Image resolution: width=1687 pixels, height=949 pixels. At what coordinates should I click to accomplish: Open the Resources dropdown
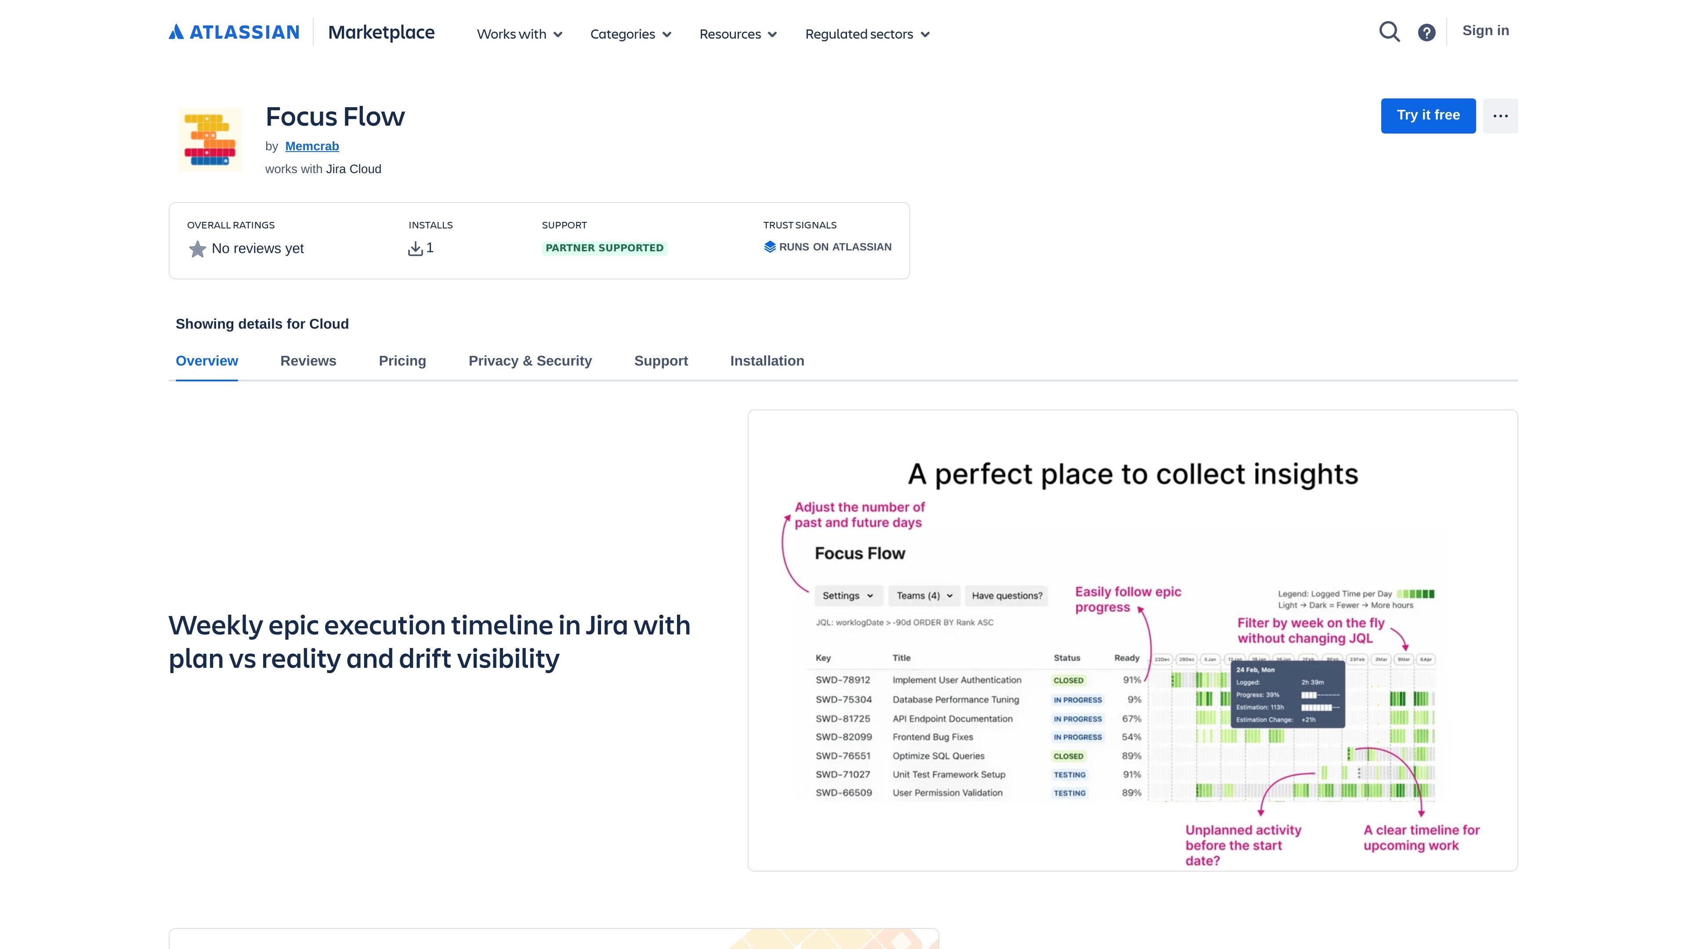[x=738, y=34]
